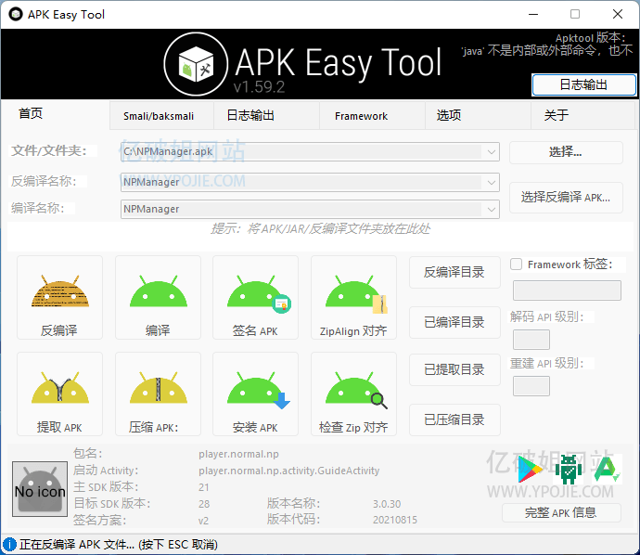Image resolution: width=640 pixels, height=555 pixels.
Task: Click the 重建 API 级别 input box
Action: [531, 386]
